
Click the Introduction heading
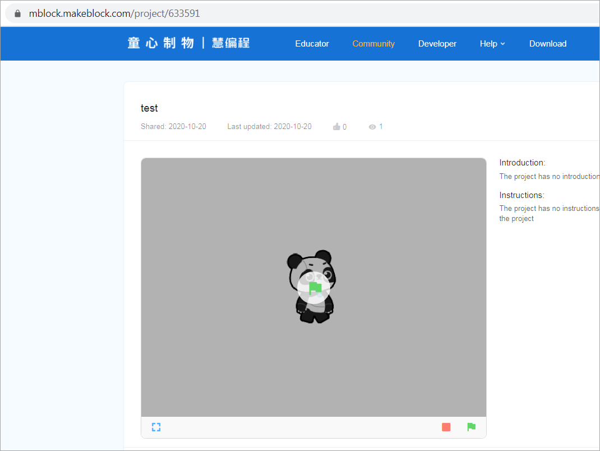(522, 163)
